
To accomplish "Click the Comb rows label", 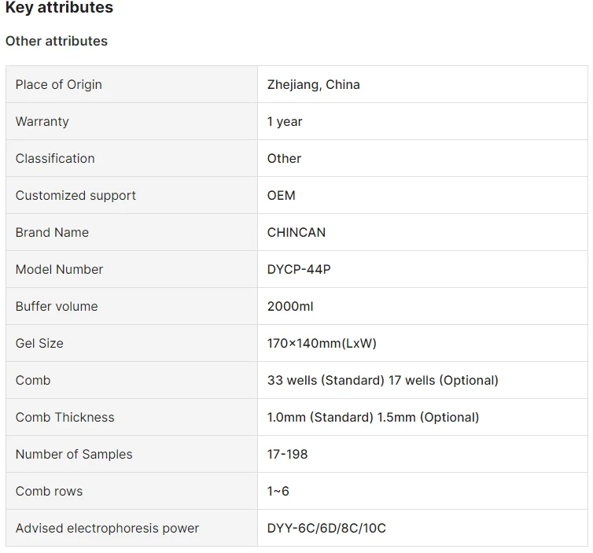I will coord(49,491).
